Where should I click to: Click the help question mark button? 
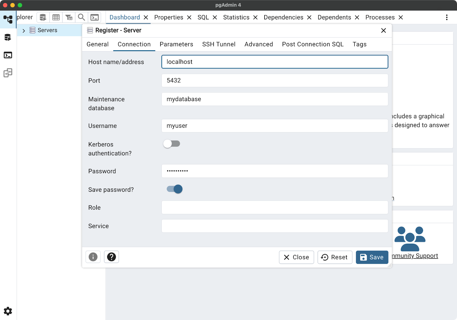111,257
